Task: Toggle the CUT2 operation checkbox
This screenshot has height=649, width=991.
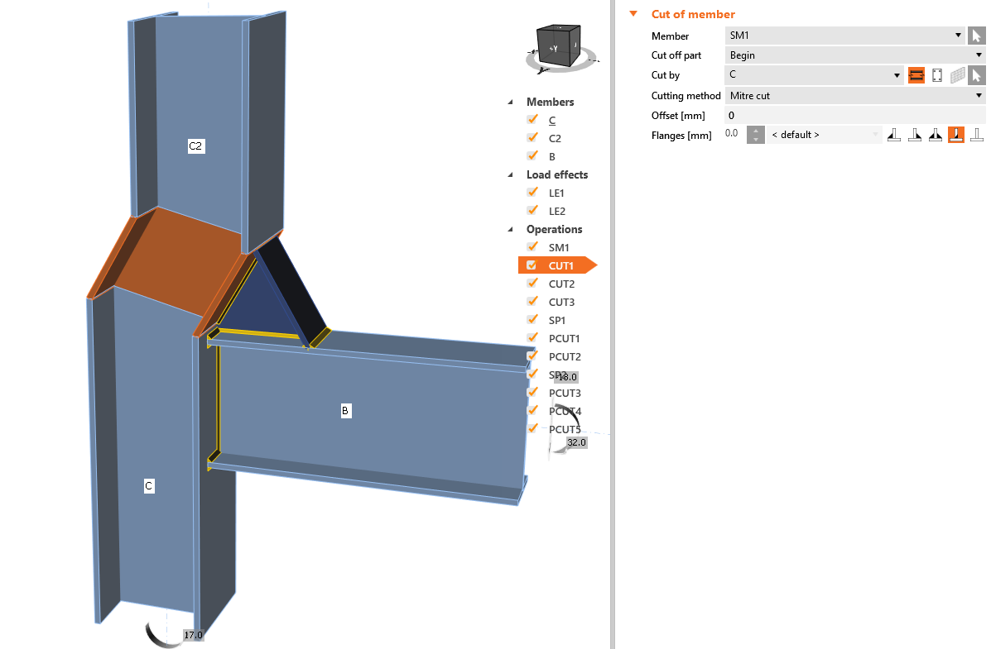Action: click(x=532, y=284)
